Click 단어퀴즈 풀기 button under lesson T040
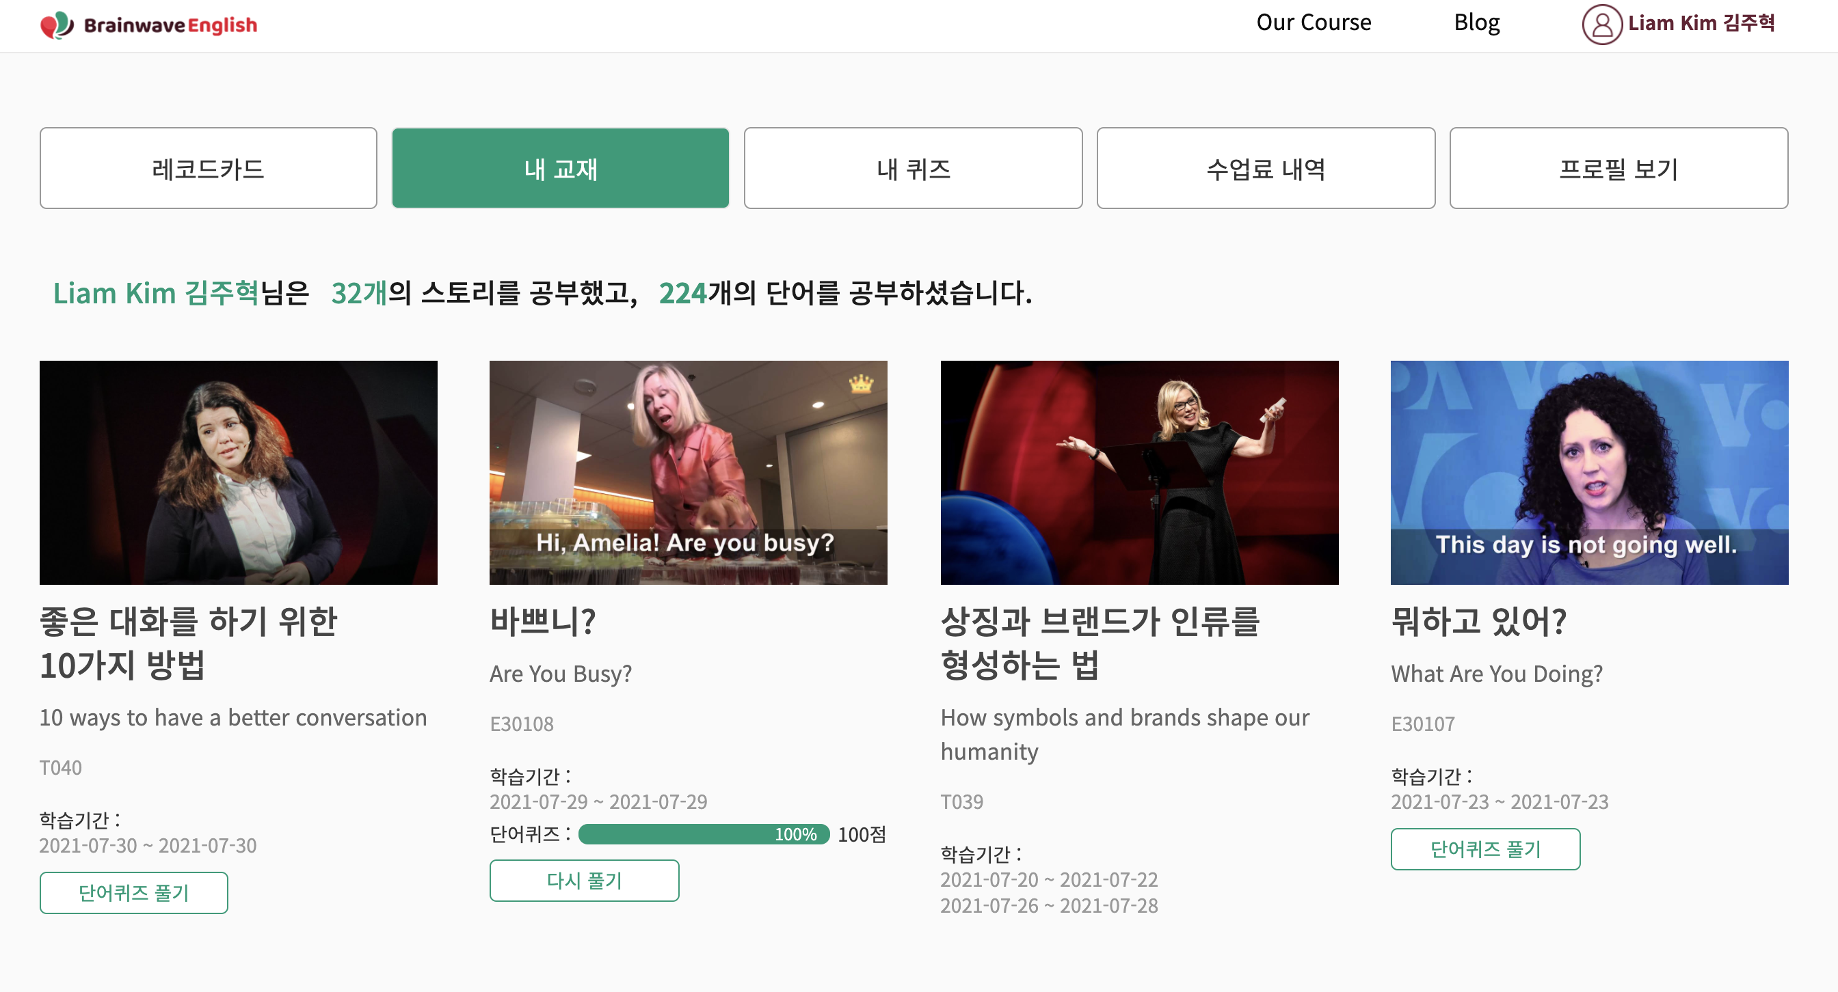The width and height of the screenshot is (1838, 992). pos(133,892)
